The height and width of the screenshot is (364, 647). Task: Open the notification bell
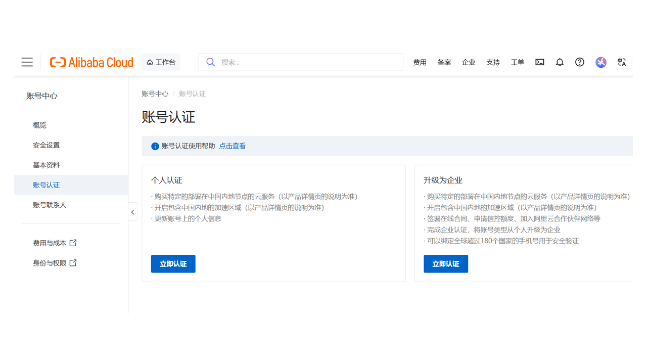(560, 62)
